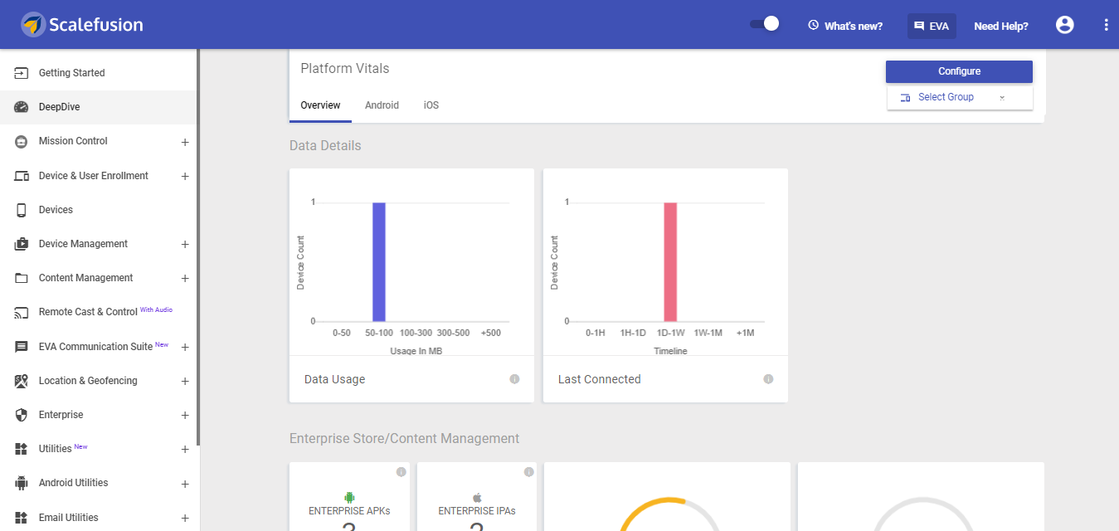The width and height of the screenshot is (1119, 531).
Task: Click the Enterprise shield icon
Action: pos(22,415)
